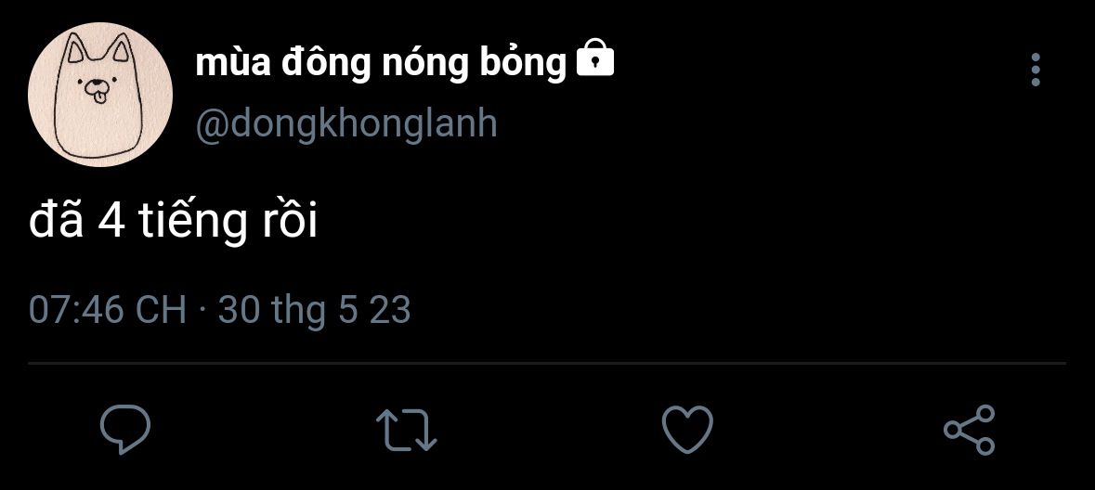Reply to the tweet with speech bubble icon

pyautogui.click(x=125, y=430)
